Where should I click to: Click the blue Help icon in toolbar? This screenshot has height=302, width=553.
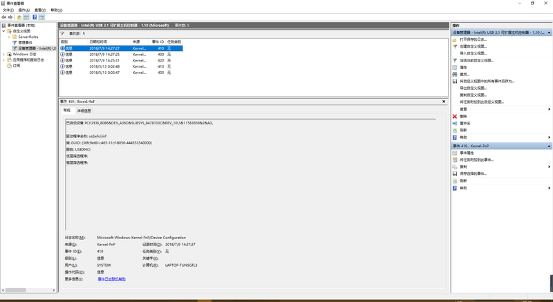point(34,17)
